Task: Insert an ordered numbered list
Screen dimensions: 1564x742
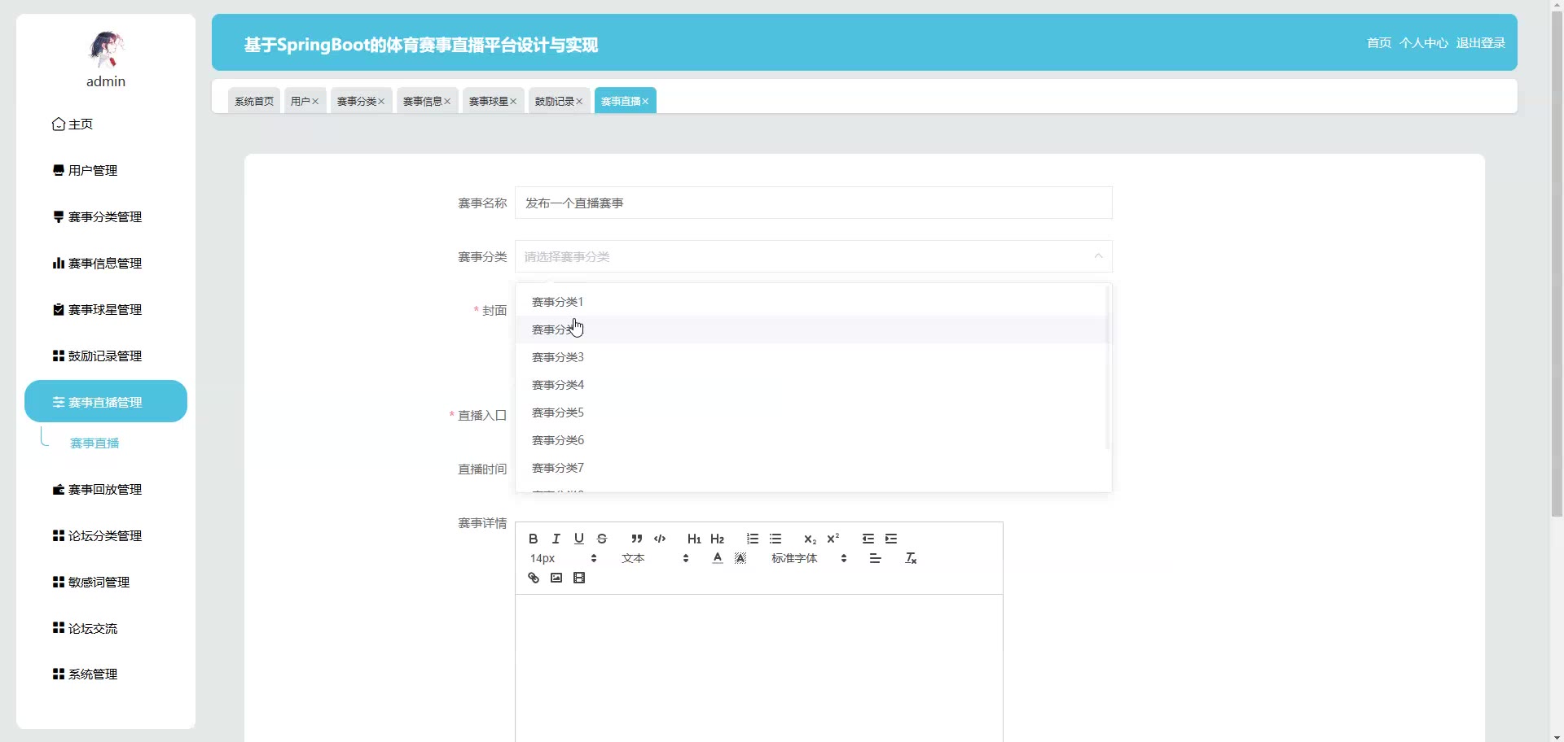Action: (x=752, y=539)
